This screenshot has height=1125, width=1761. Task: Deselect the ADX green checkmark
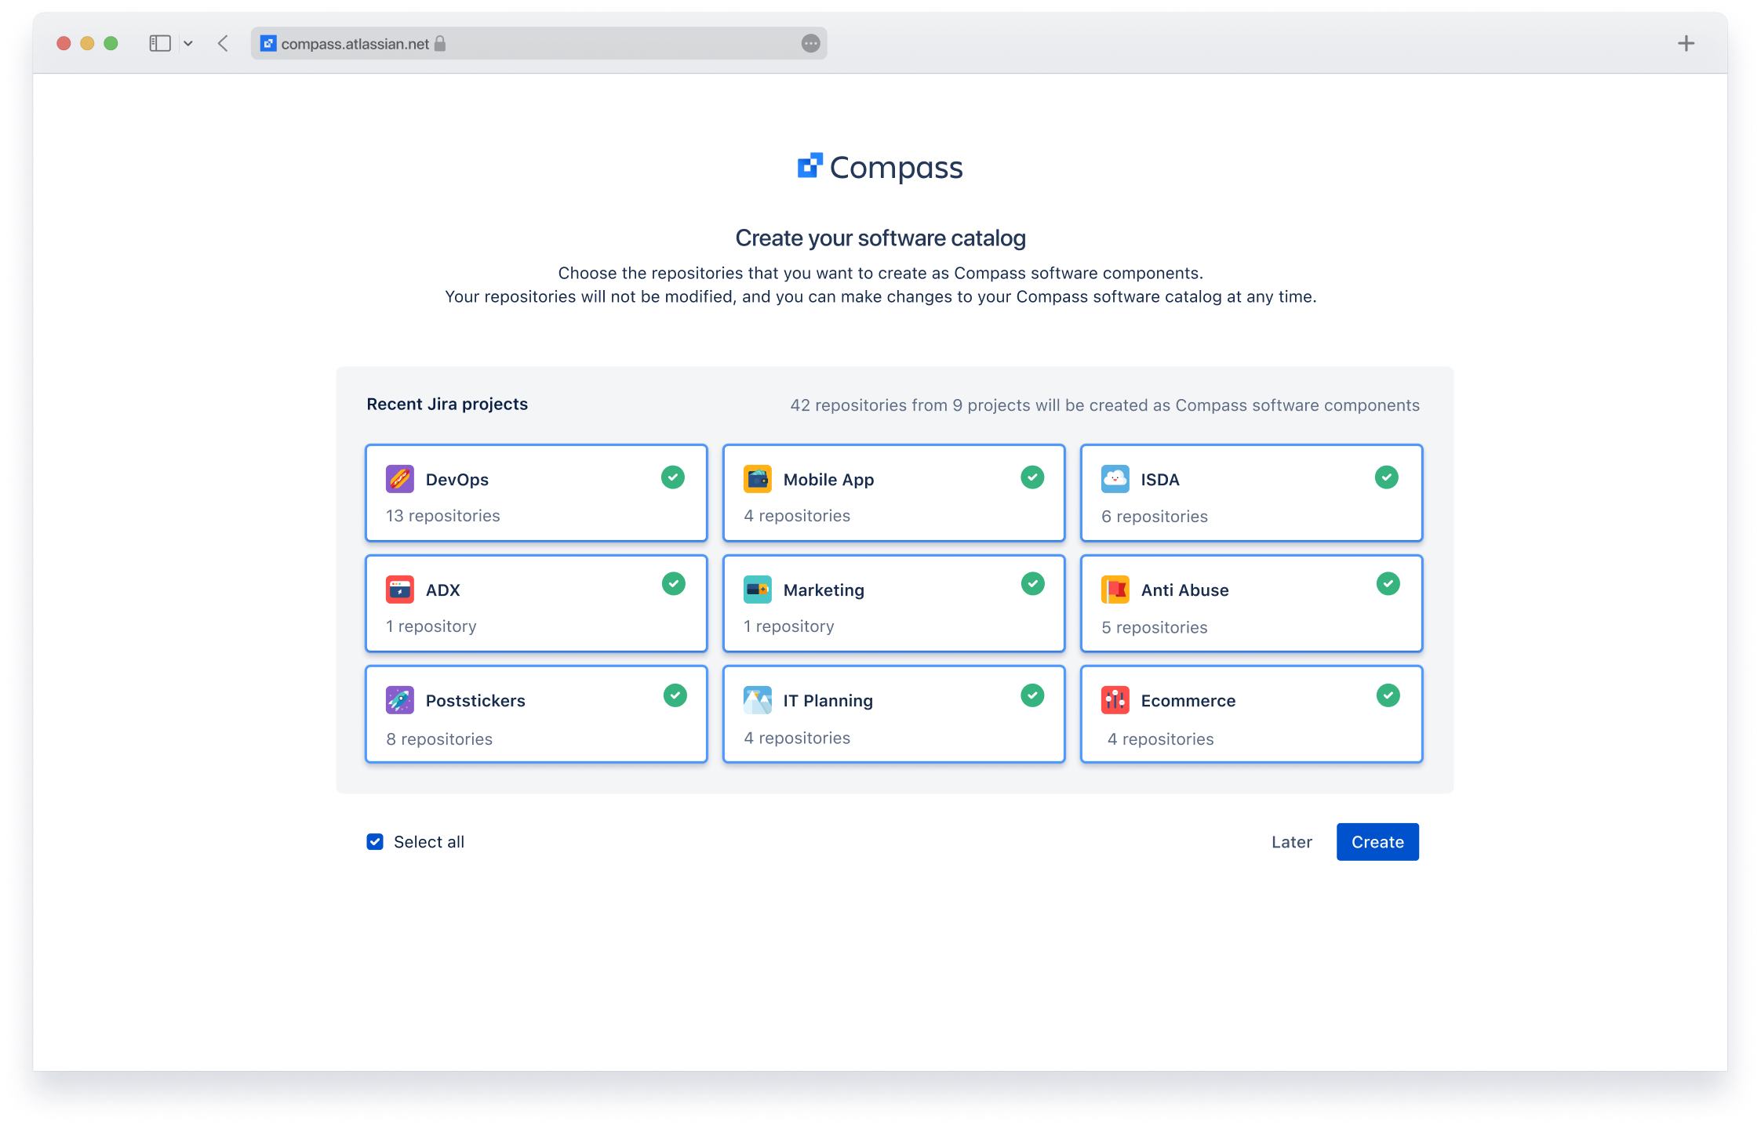click(x=674, y=584)
